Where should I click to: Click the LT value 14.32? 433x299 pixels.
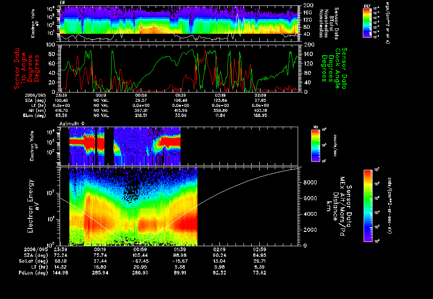[60, 267]
